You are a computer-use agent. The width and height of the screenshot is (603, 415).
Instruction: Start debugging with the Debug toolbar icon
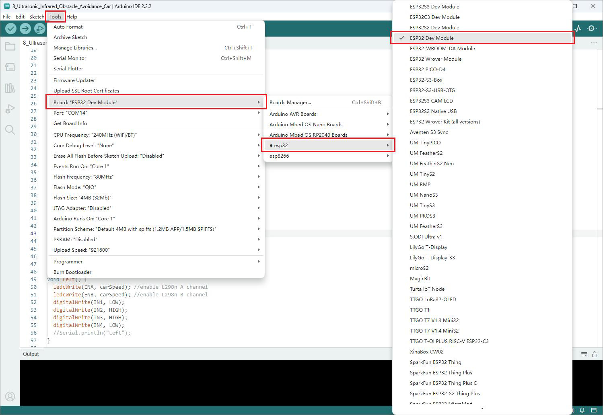click(39, 29)
